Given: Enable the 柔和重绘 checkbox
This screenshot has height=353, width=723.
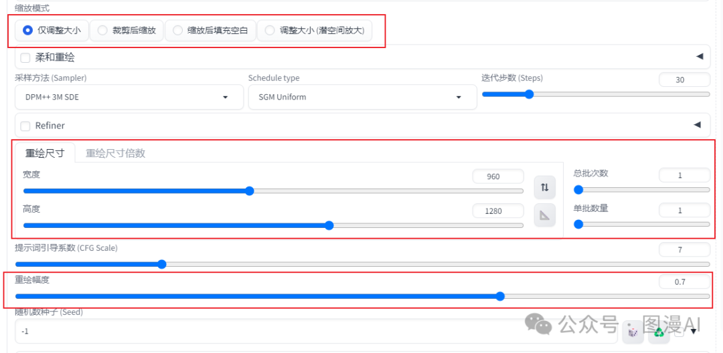Looking at the screenshot, I should coord(25,57).
